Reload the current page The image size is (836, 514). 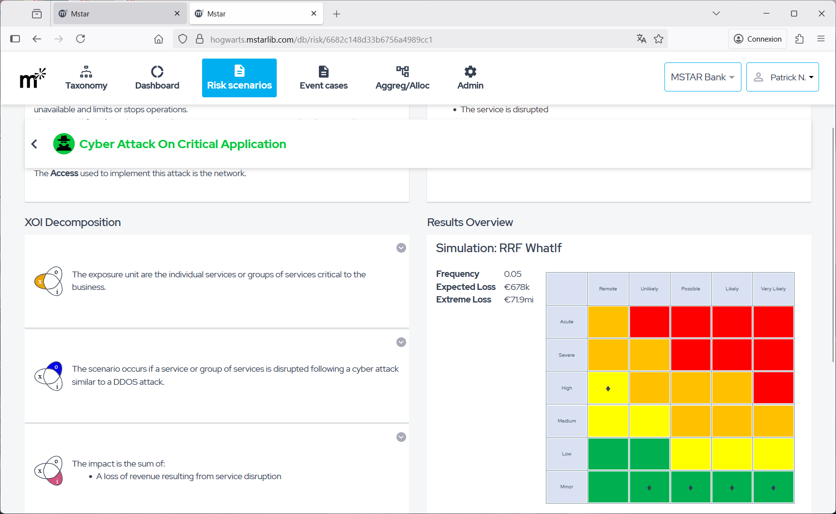(x=80, y=39)
